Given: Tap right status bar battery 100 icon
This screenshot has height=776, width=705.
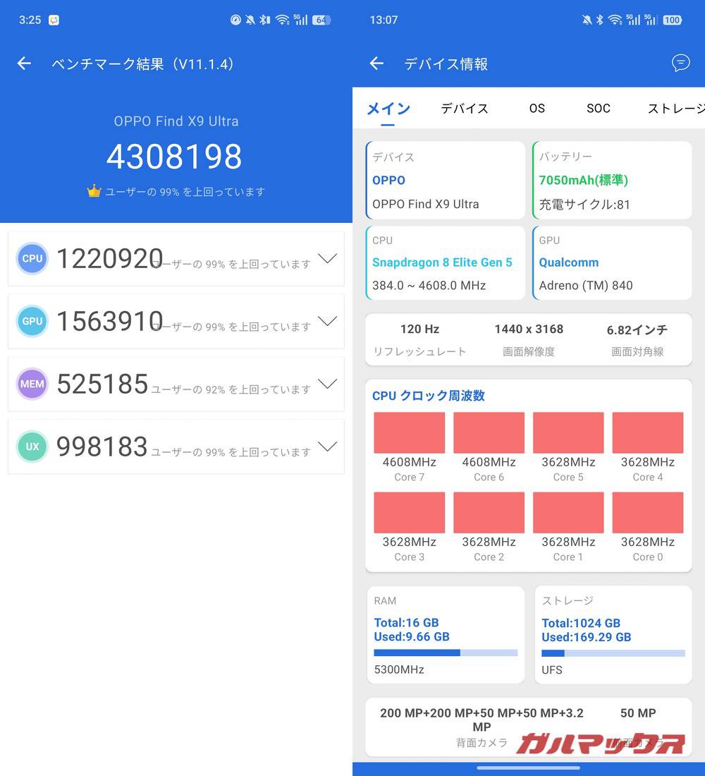Looking at the screenshot, I should 673,20.
